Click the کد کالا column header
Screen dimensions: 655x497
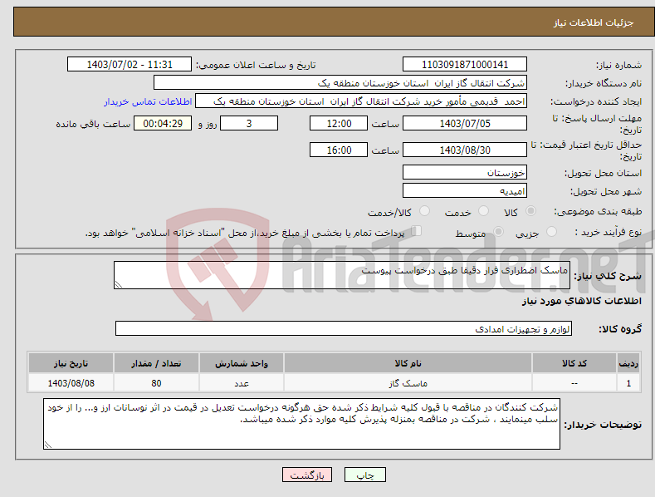(x=574, y=363)
